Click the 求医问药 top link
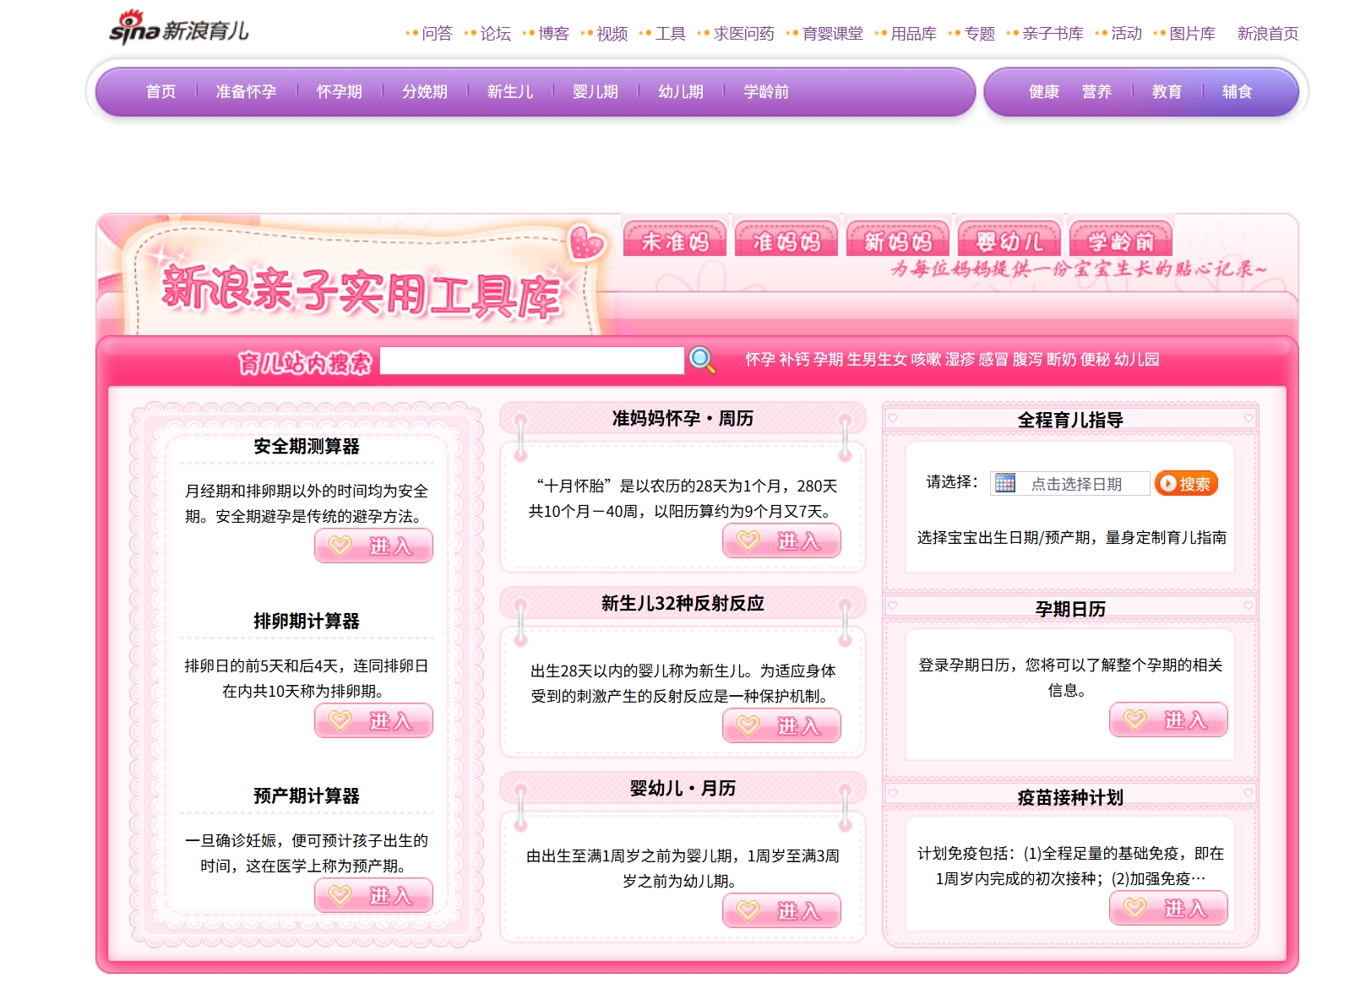 pyautogui.click(x=744, y=34)
